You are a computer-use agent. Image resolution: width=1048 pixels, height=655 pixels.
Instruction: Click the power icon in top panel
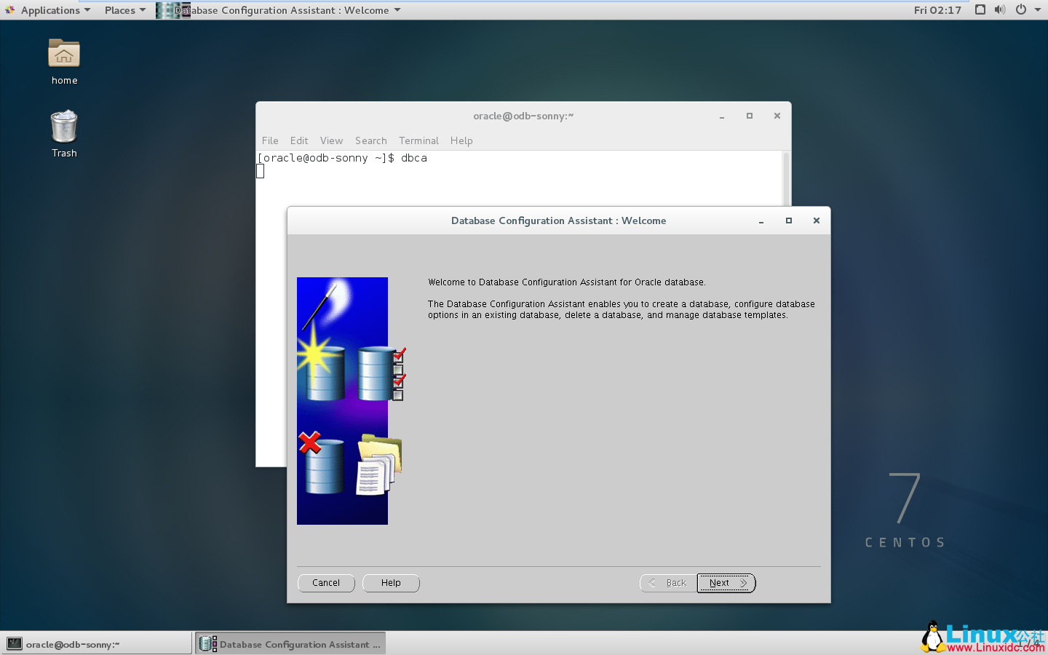coord(1021,10)
